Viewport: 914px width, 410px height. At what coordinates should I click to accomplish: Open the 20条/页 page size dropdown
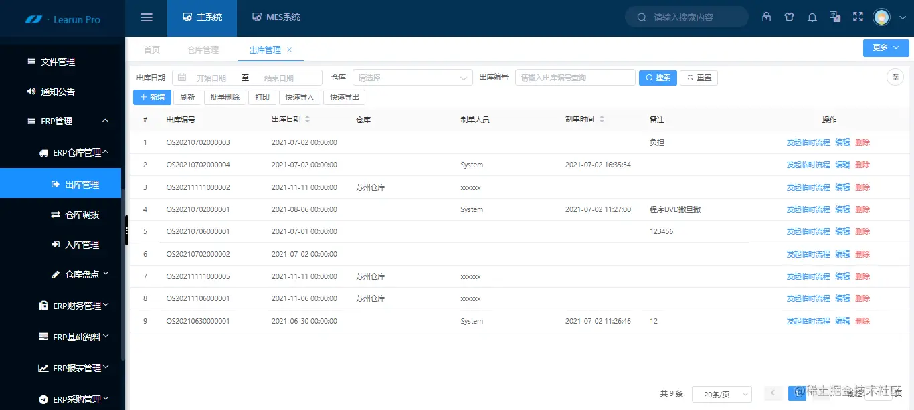[x=722, y=394]
